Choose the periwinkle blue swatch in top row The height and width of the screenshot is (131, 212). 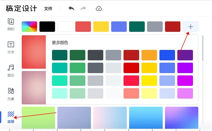coord(119,26)
